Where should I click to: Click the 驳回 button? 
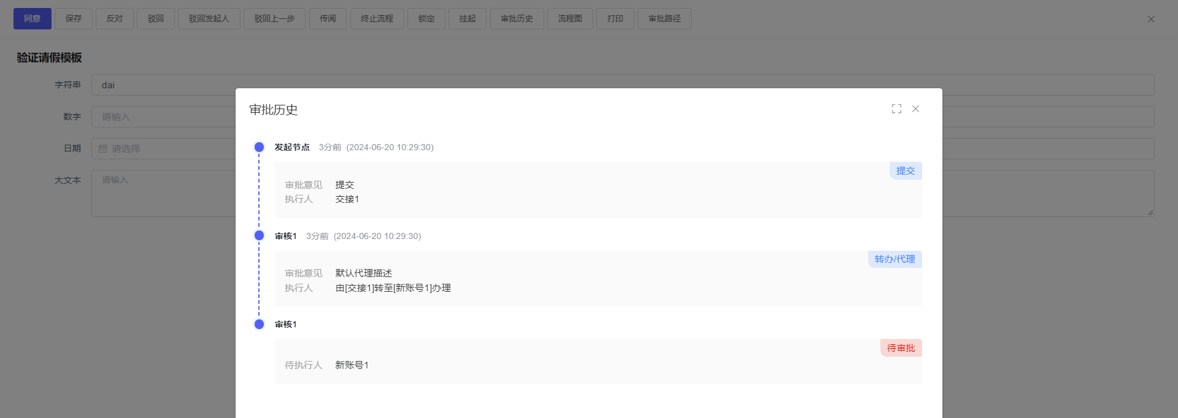[156, 18]
